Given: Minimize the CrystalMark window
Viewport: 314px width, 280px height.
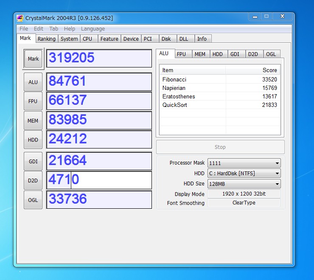Looking at the screenshot, I should point(255,17).
